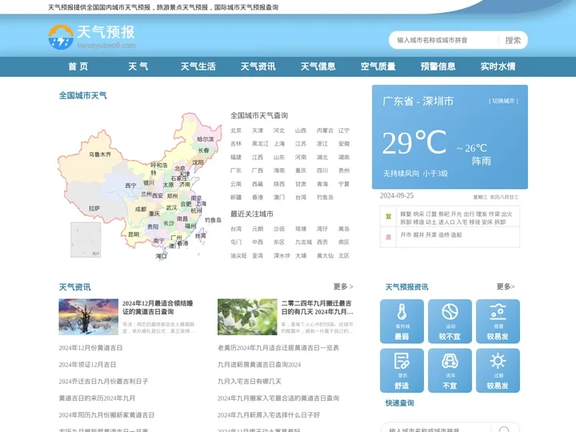Open 深水埗 under recently followed cities
Viewport: 576px width, 432px height.
tap(282, 256)
